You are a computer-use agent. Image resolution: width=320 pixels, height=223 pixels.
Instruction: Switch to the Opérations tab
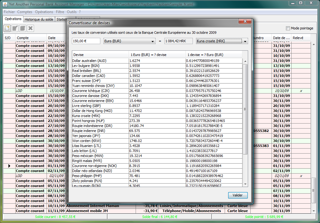tap(13, 19)
